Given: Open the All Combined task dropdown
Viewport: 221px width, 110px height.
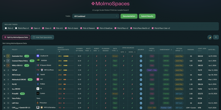Looking at the screenshot, I should (96, 16).
